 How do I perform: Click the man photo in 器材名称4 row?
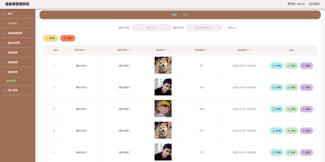[163, 87]
